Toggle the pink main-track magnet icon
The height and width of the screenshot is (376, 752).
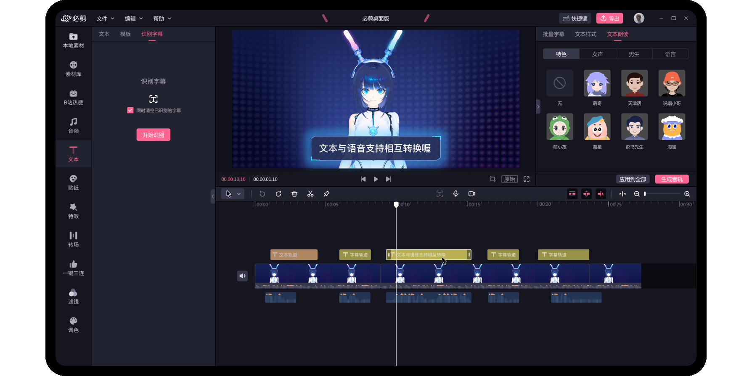(572, 194)
